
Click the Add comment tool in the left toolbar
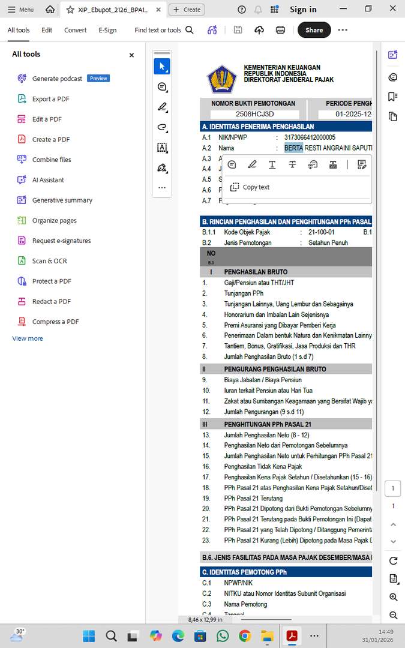162,87
